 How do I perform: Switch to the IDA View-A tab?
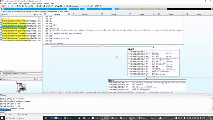tap(57, 14)
